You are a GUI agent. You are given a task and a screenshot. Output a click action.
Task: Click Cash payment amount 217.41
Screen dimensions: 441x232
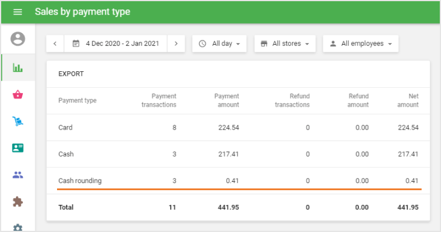tap(228, 154)
